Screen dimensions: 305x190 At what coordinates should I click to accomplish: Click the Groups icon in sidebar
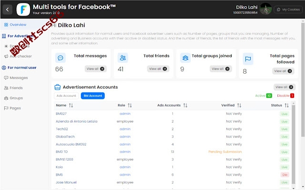tap(6, 98)
